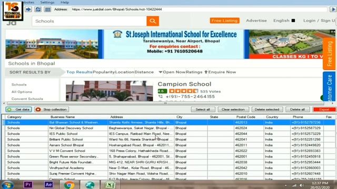Open the globe scraper app in the taskbar
The width and height of the screenshot is (337, 189).
90,185
